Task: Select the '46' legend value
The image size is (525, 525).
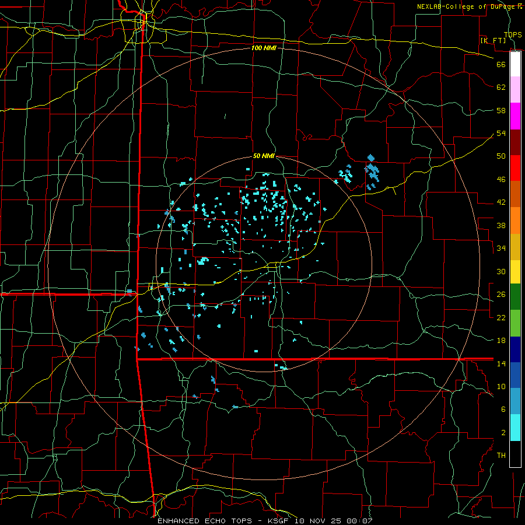Action: [x=501, y=180]
